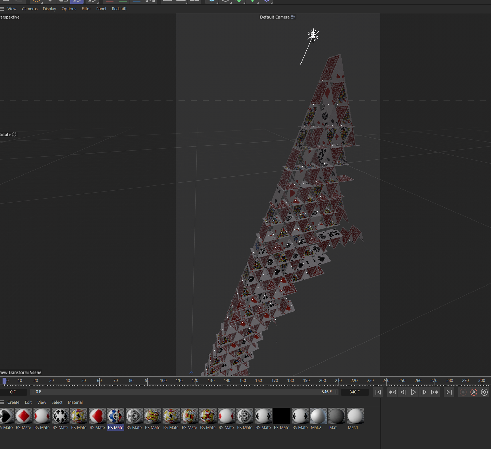491x449 pixels.
Task: Select the red diamond material thumbnail
Action: (x=24, y=416)
